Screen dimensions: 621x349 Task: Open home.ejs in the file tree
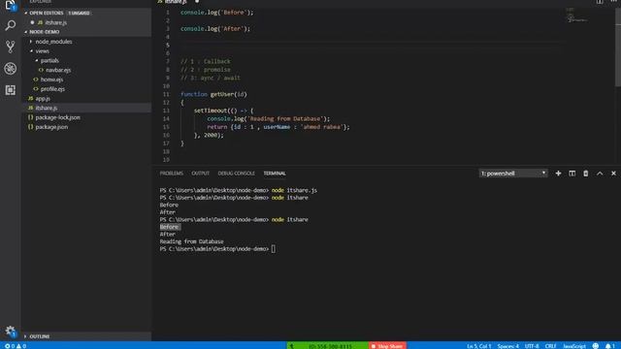51,79
